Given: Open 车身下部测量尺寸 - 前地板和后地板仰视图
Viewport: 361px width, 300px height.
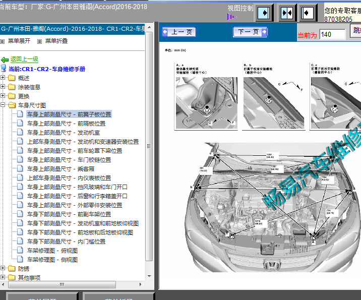Looking at the screenshot, I should click(80, 232).
